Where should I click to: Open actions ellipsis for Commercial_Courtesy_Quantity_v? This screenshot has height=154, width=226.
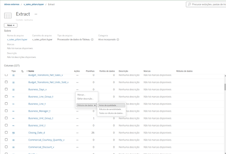[77, 140]
